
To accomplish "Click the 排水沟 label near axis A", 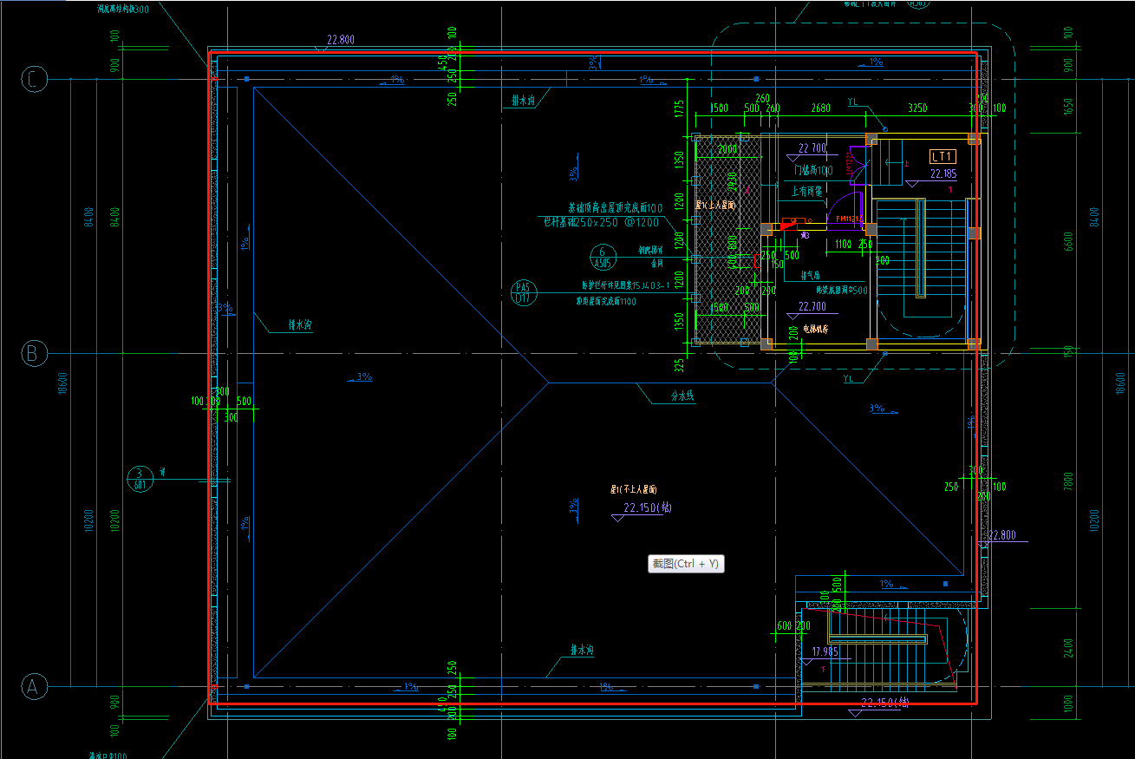I will (x=582, y=650).
